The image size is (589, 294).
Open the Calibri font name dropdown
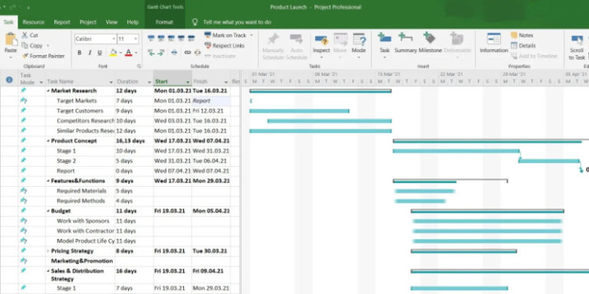coord(114,39)
